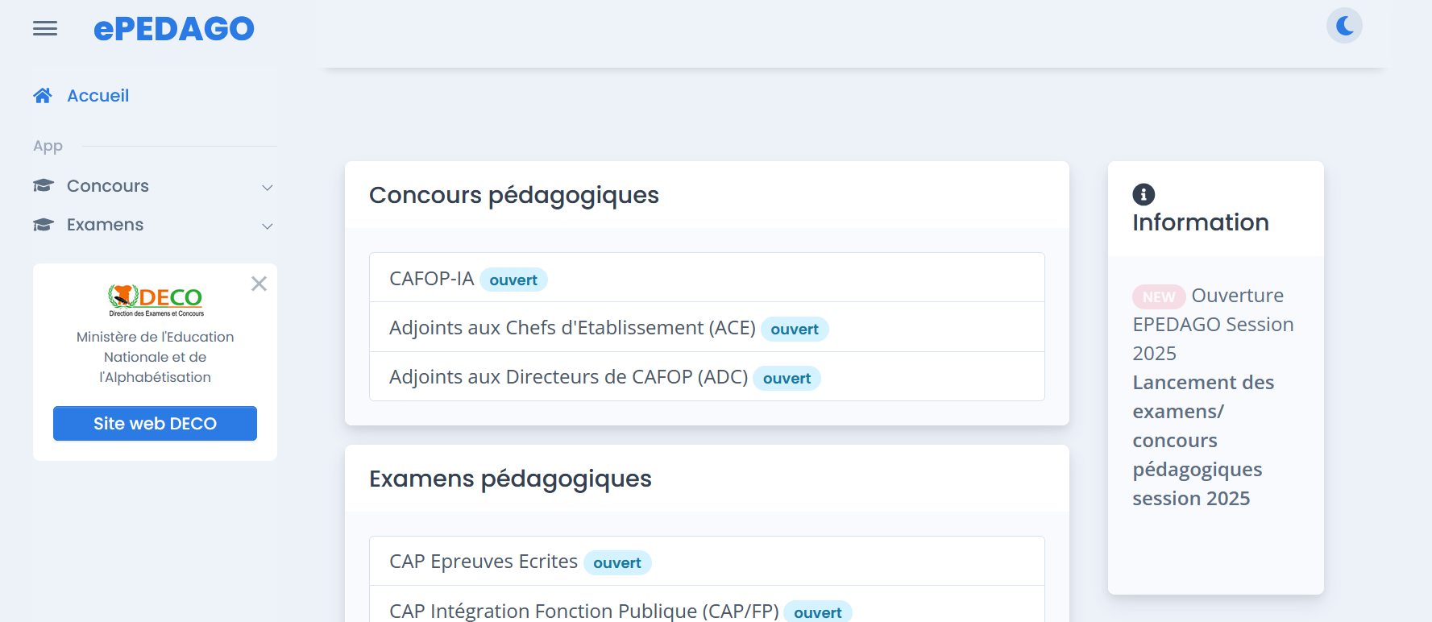Click the Site web DECO button
Screen dimensions: 1432x622
[x=155, y=424]
